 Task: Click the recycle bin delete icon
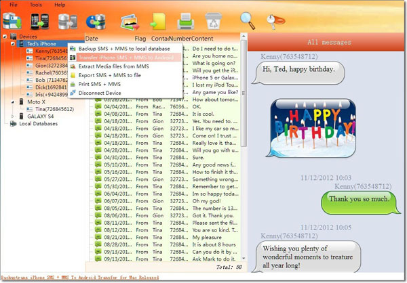pos(214,21)
